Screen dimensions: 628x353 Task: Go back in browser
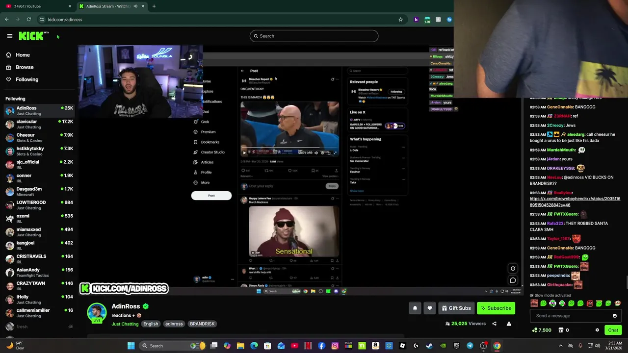[6, 20]
